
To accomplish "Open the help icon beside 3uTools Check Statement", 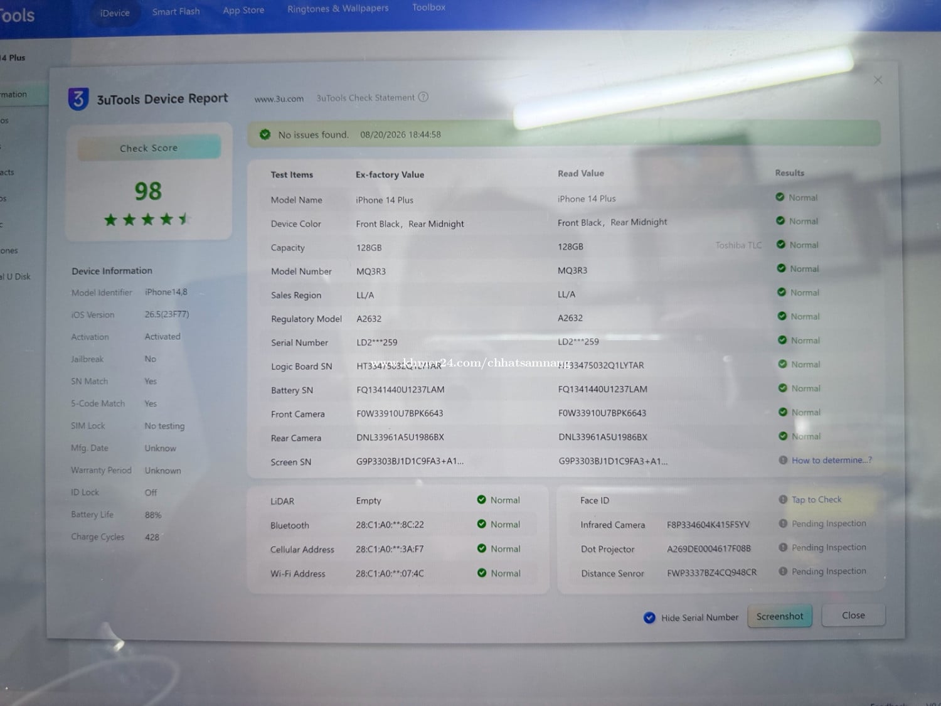I will (x=423, y=97).
